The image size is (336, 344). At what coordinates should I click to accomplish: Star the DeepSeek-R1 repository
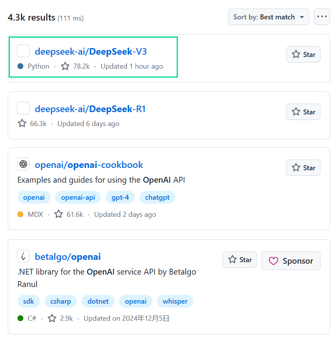coord(303,112)
